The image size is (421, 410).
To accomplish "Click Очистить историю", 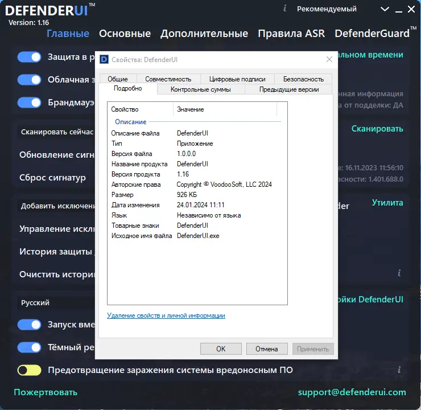I will point(57,274).
